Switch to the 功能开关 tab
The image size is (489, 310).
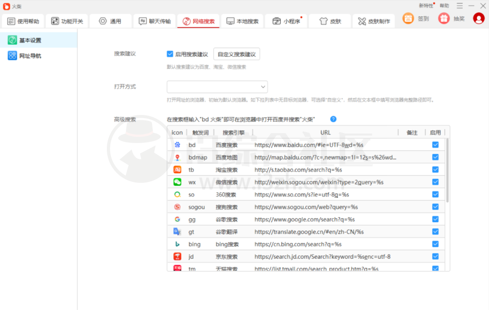click(x=67, y=21)
